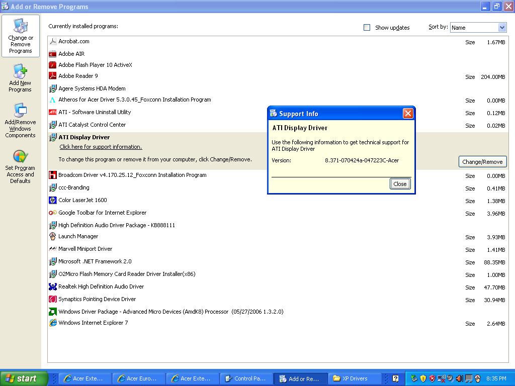
Task: Click the taskbar help question mark icon
Action: pos(395,378)
